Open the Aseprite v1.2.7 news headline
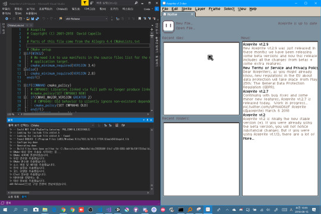Screen dimensions: 321x214 [256, 92]
